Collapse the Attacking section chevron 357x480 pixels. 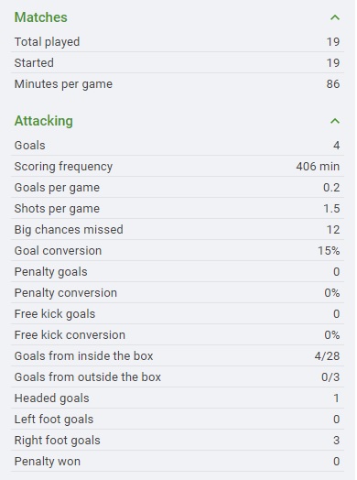click(x=335, y=121)
